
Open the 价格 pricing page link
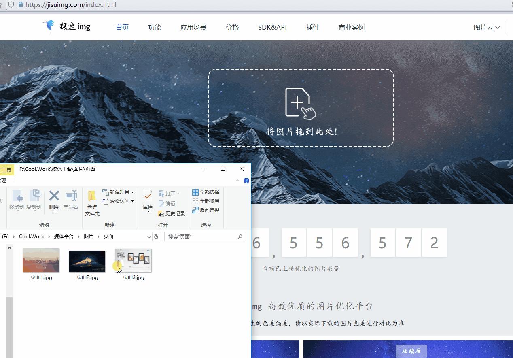coord(232,27)
